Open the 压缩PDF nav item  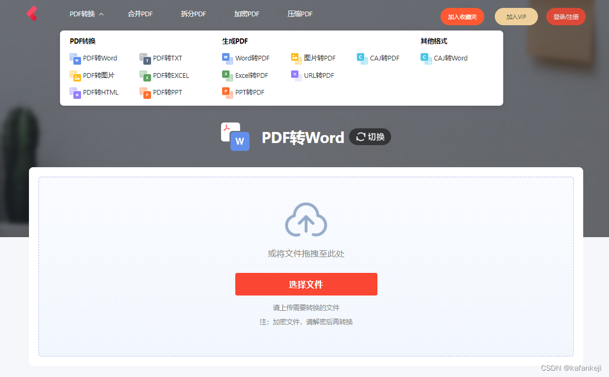pyautogui.click(x=300, y=14)
